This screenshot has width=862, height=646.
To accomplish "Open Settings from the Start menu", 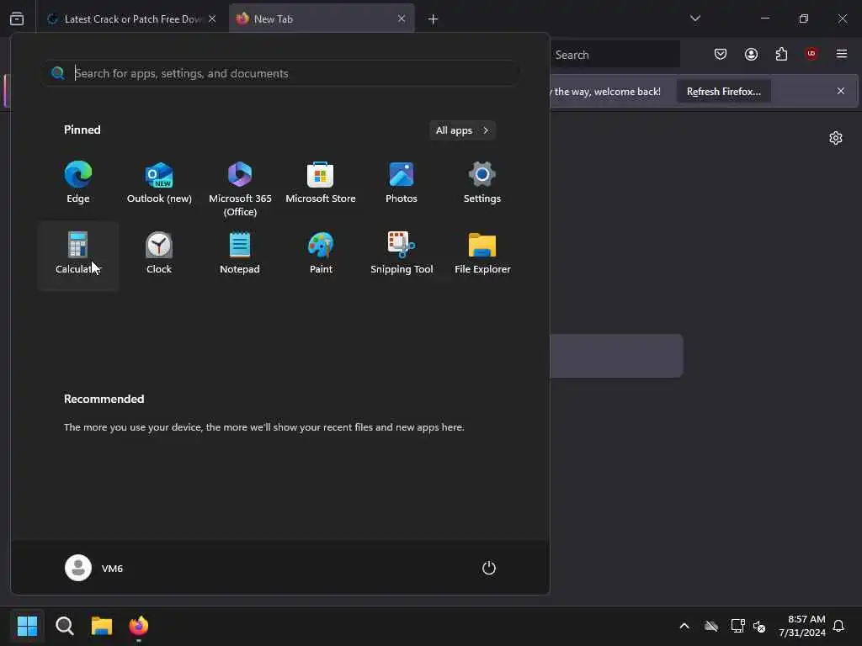I will 482,183.
